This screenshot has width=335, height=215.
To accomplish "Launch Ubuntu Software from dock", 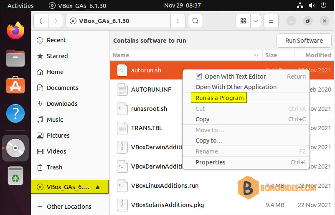I will pyautogui.click(x=15, y=85).
